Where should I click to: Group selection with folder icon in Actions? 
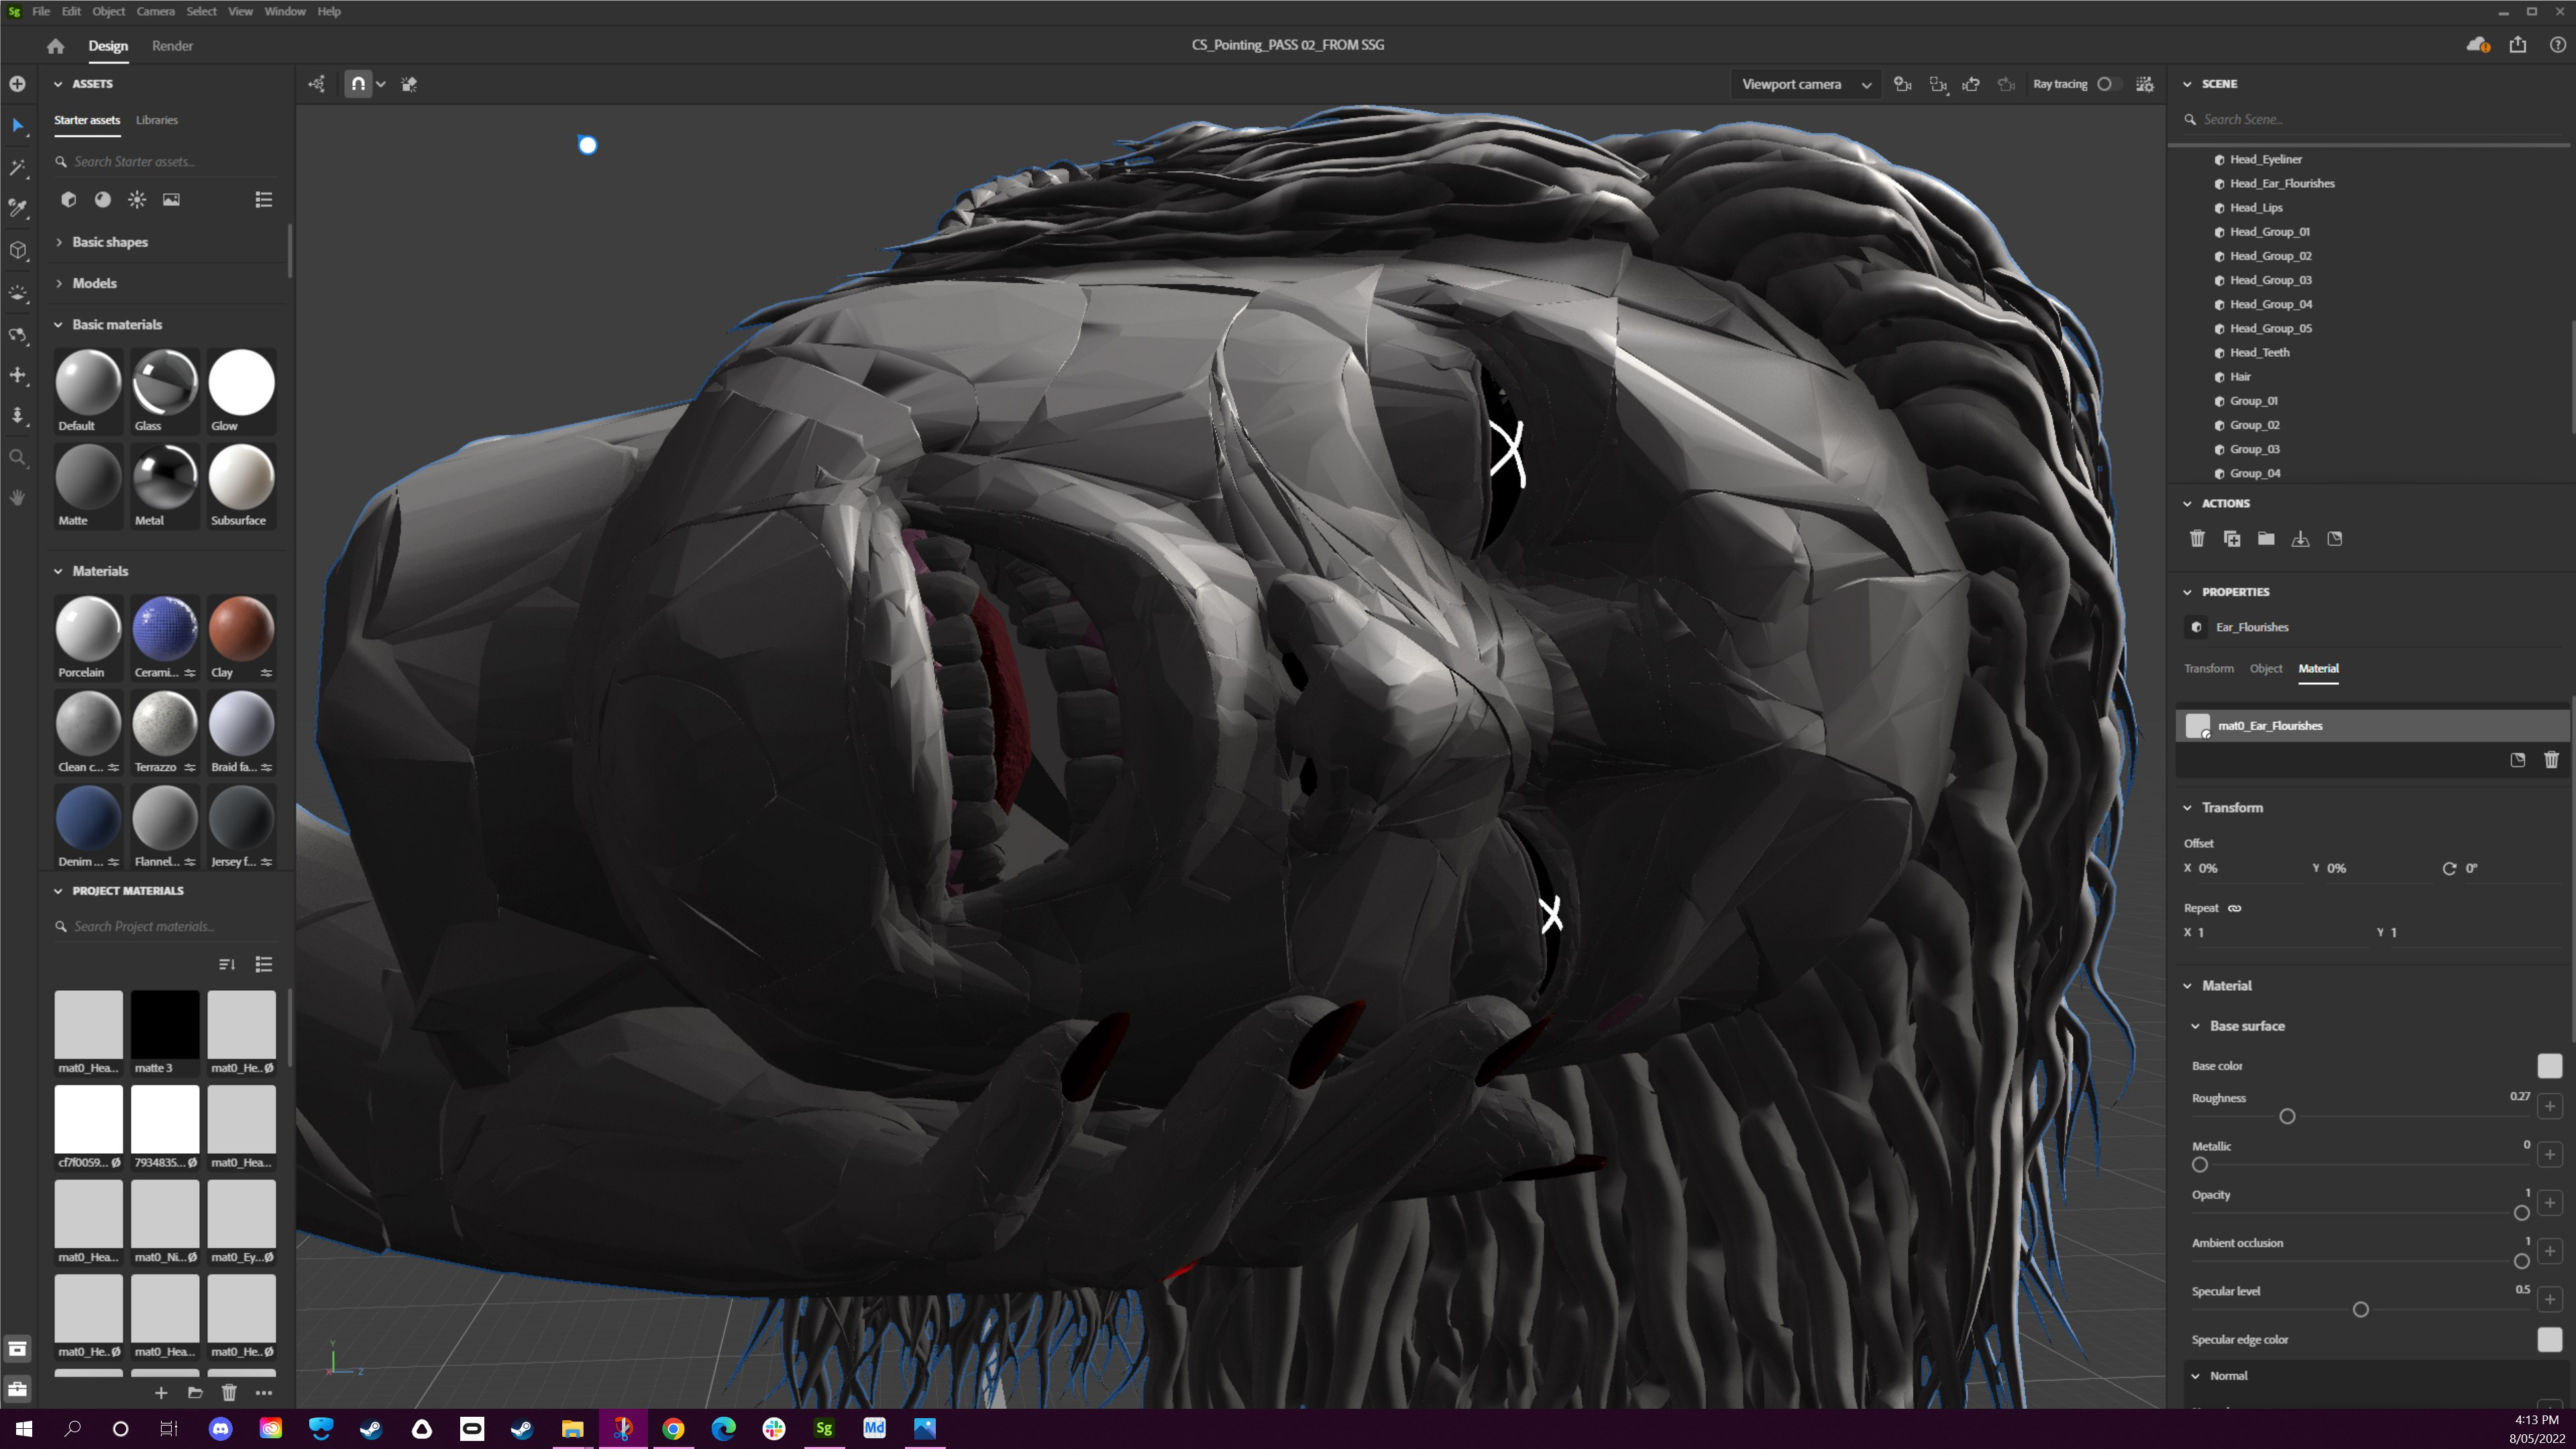(2266, 539)
